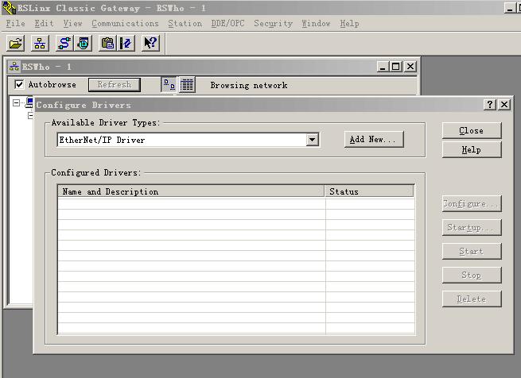
Task: Open the Available Driver Types dropdown arrow
Action: pyautogui.click(x=312, y=140)
